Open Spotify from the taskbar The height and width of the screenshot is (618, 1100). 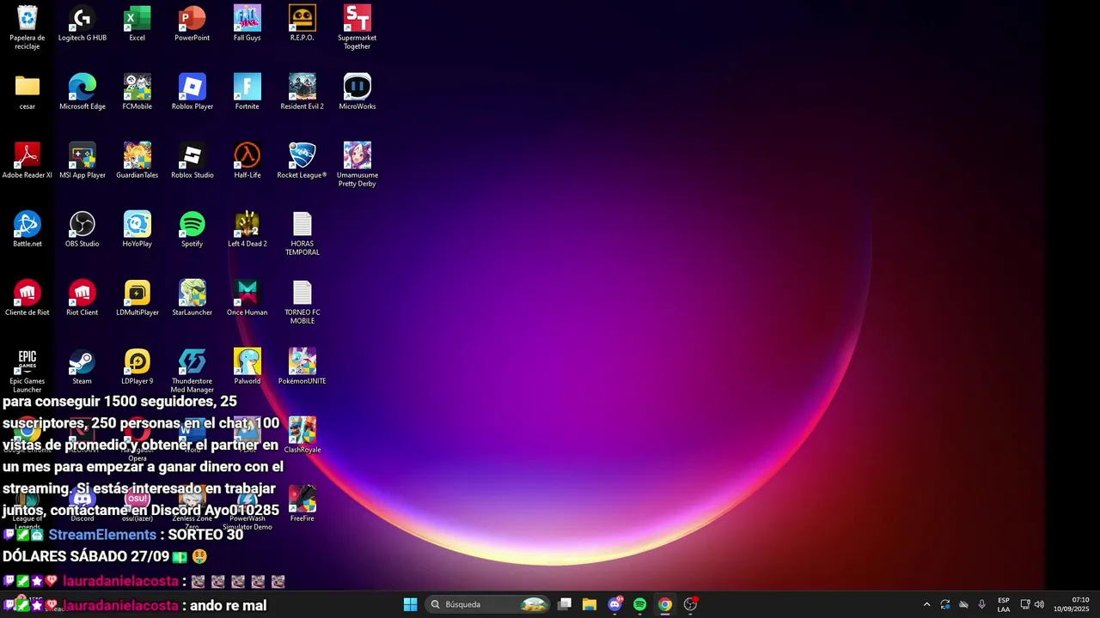click(x=639, y=604)
